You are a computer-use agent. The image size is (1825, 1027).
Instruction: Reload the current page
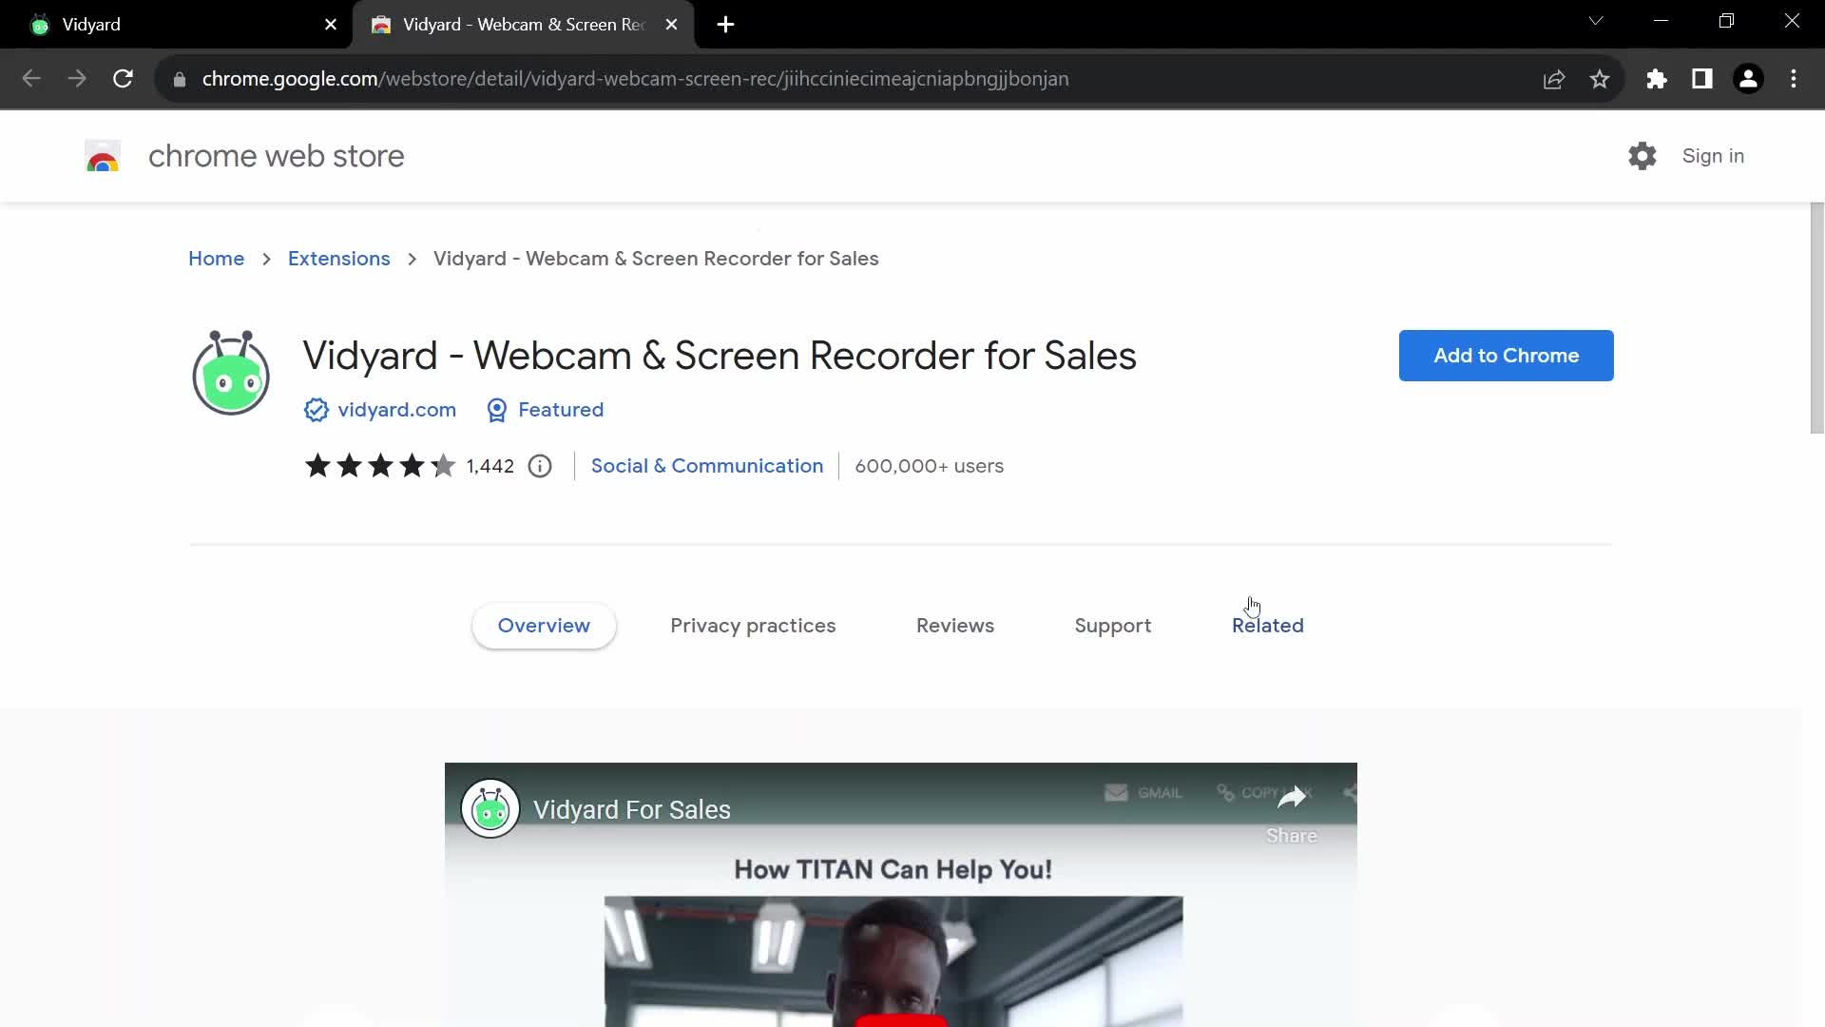[x=123, y=79]
